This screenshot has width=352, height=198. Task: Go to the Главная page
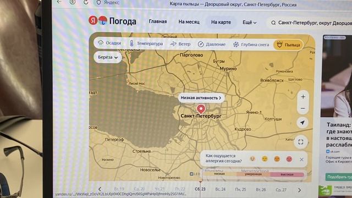(x=158, y=21)
